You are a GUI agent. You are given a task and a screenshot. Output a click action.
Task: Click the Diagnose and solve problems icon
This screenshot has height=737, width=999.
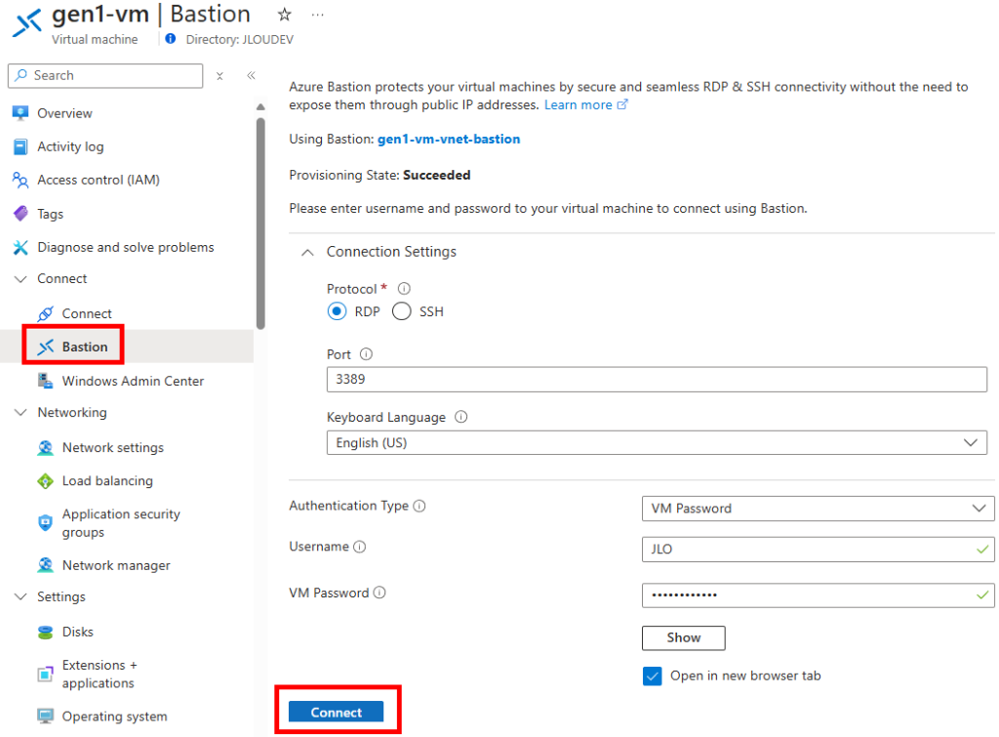coord(20,247)
